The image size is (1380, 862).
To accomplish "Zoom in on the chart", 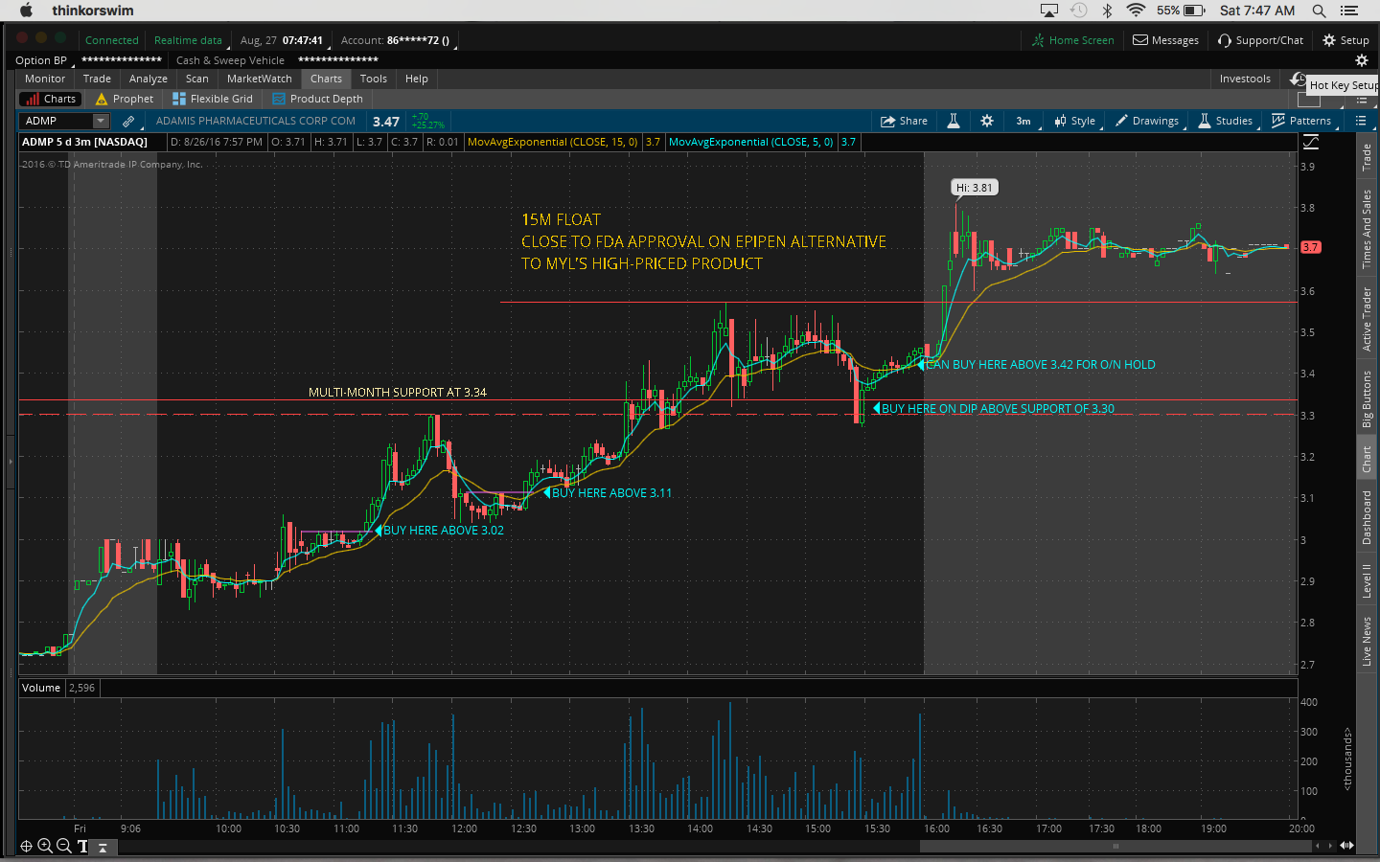I will pyautogui.click(x=44, y=846).
